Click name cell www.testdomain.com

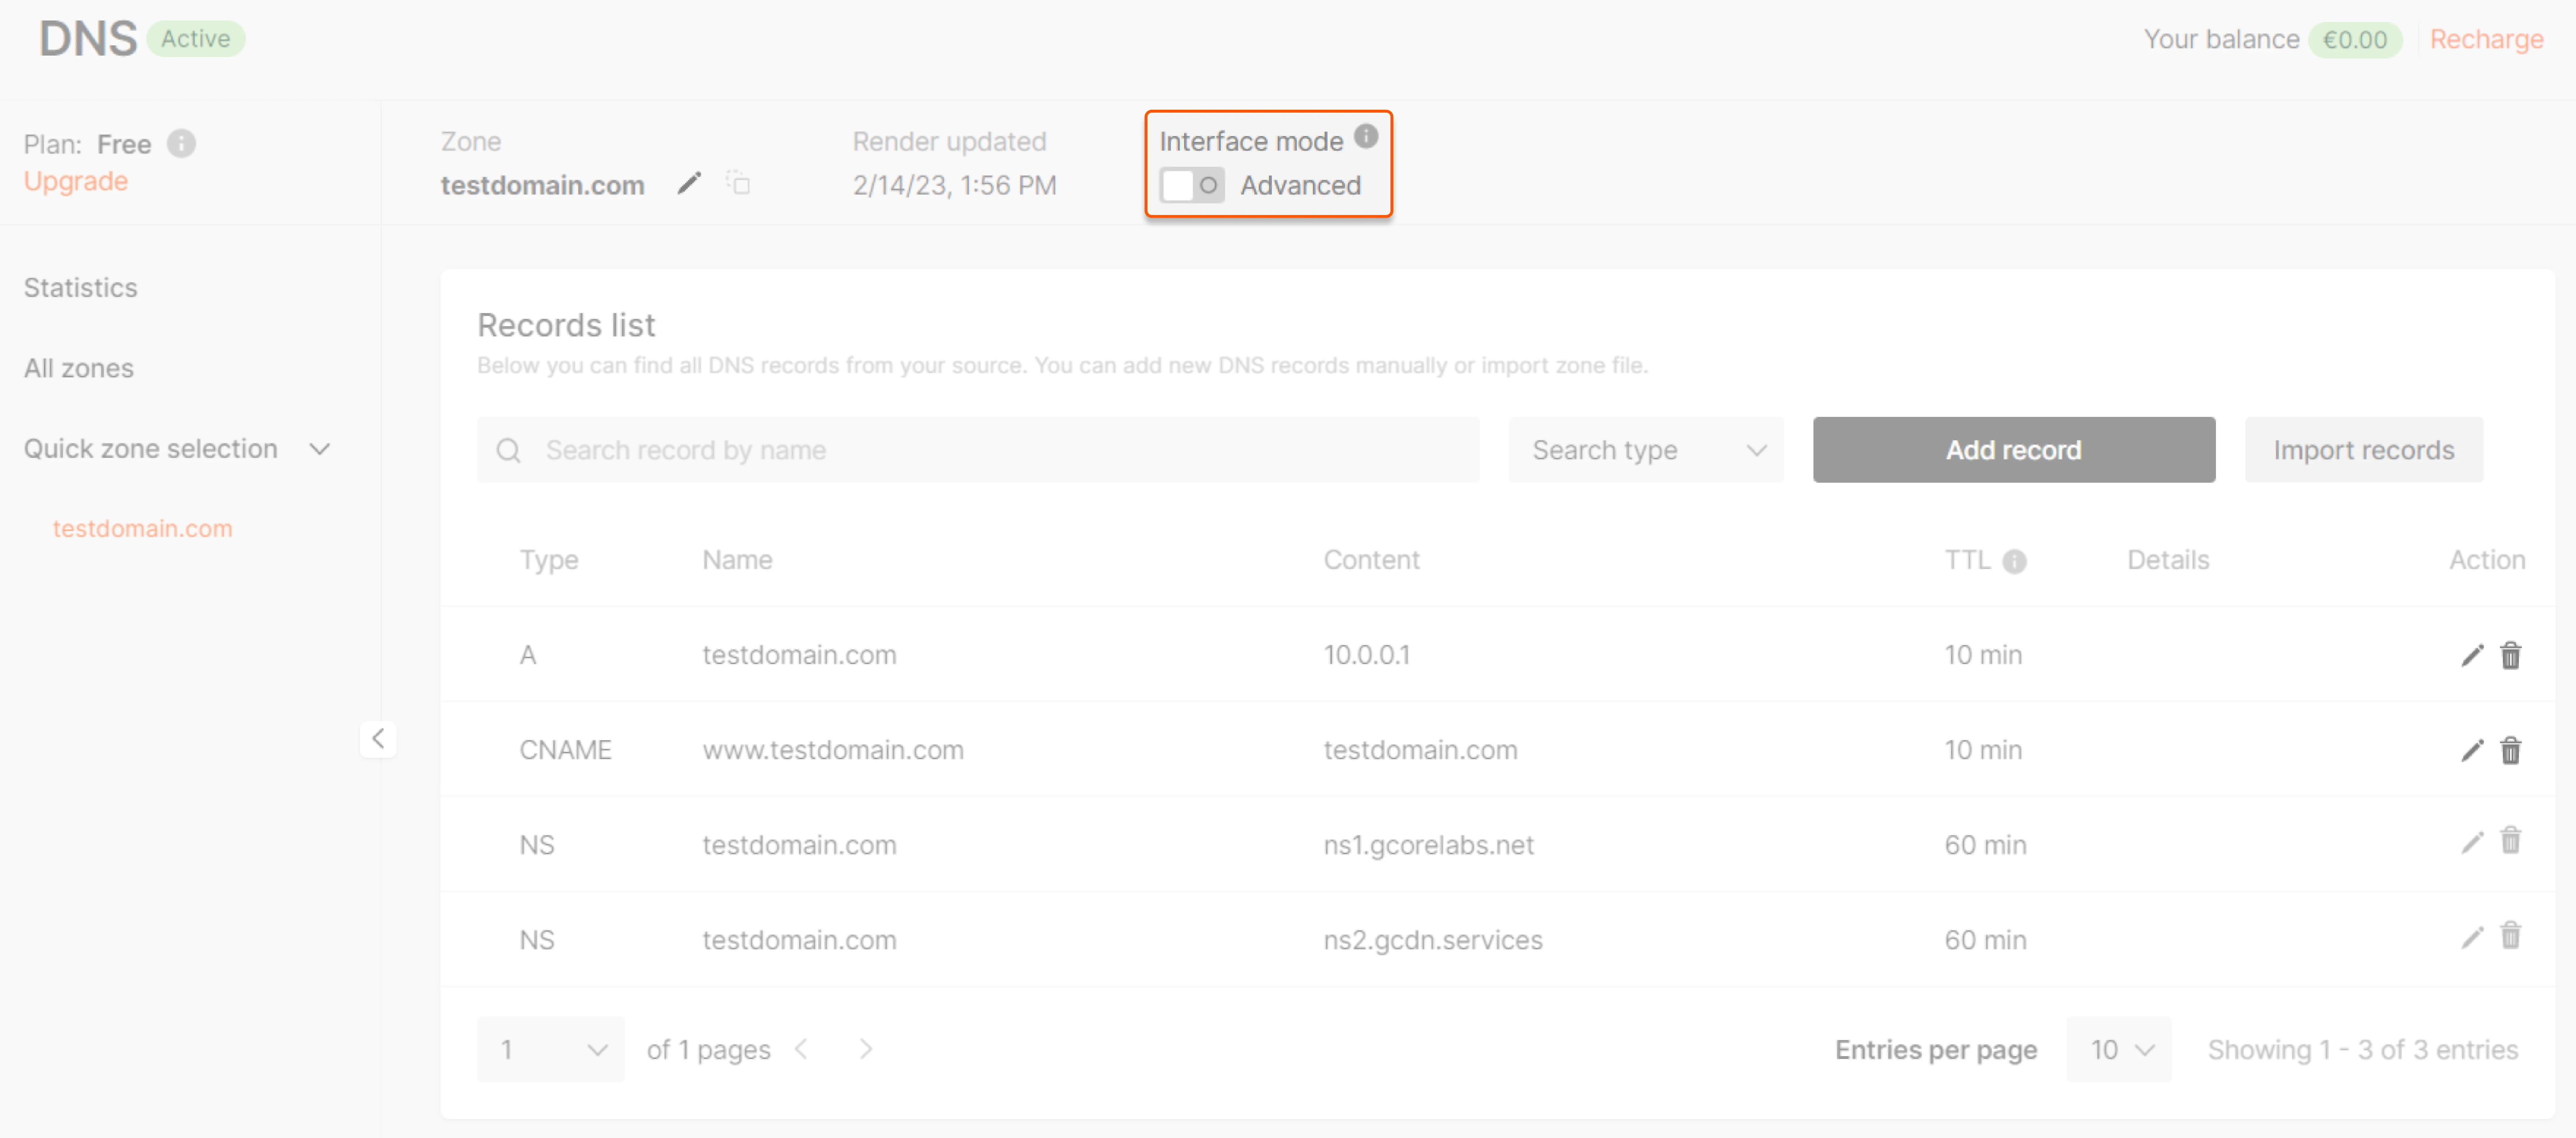(x=833, y=750)
